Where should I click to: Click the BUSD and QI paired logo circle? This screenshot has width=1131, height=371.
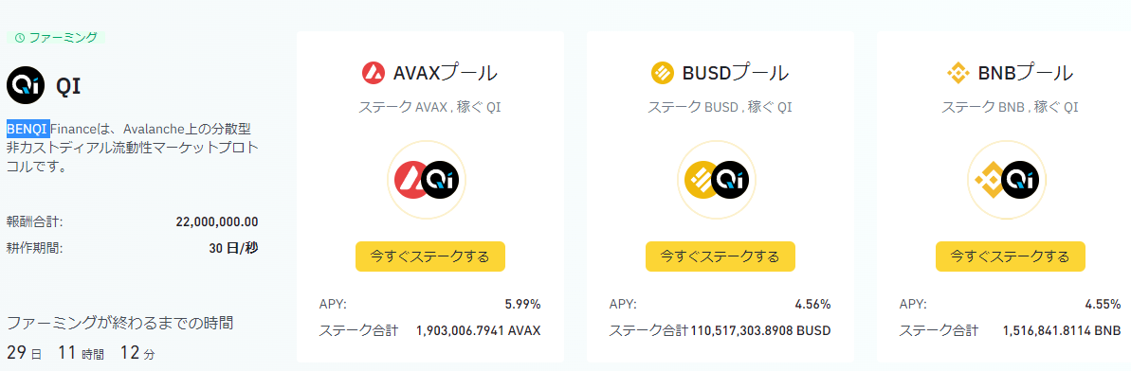[719, 180]
